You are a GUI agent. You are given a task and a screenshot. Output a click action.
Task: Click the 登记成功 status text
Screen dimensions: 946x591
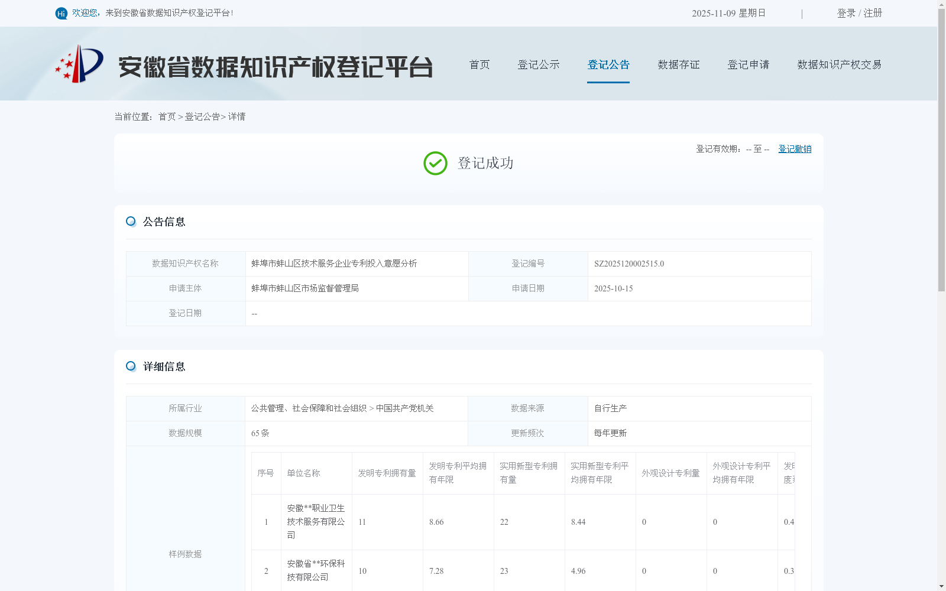coord(485,163)
